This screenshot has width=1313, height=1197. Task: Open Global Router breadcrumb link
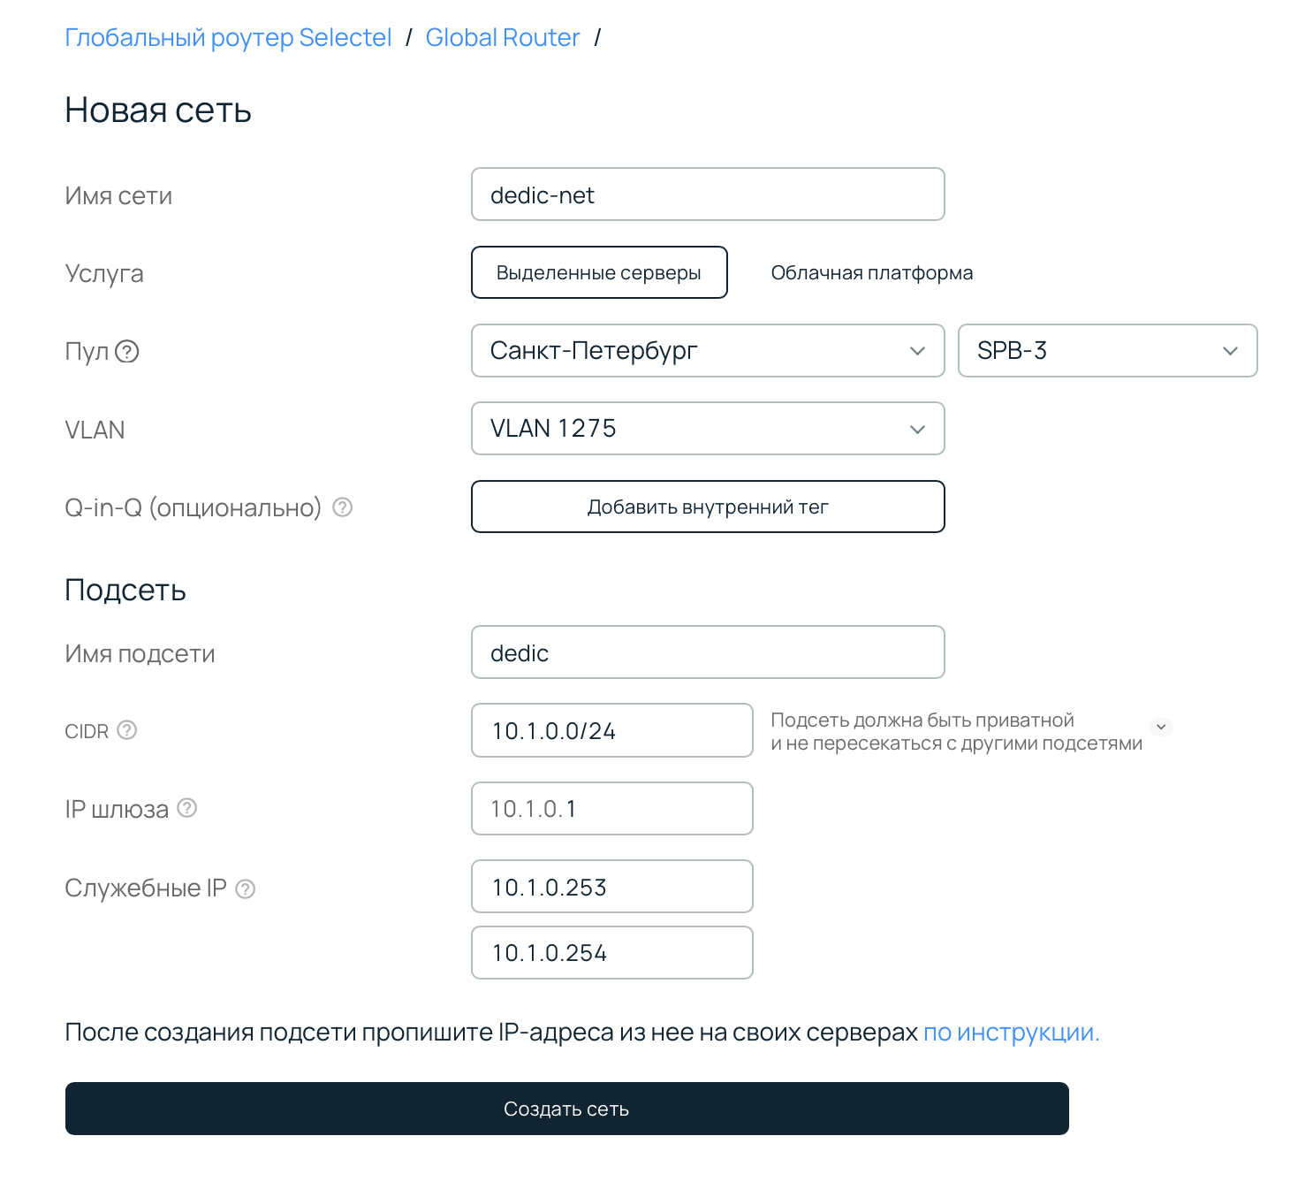(x=503, y=38)
